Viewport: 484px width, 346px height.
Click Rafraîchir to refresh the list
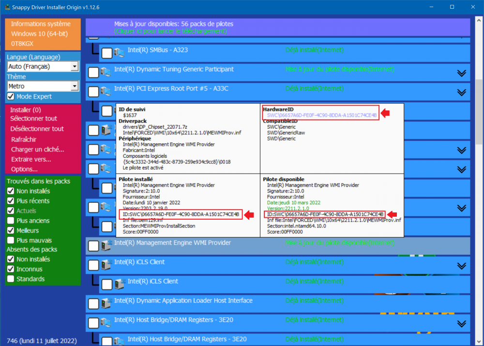pos(24,139)
